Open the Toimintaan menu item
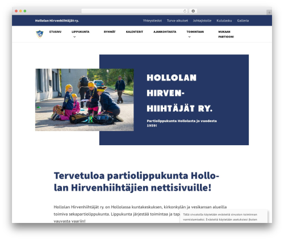The image size is (284, 240). pyautogui.click(x=195, y=32)
